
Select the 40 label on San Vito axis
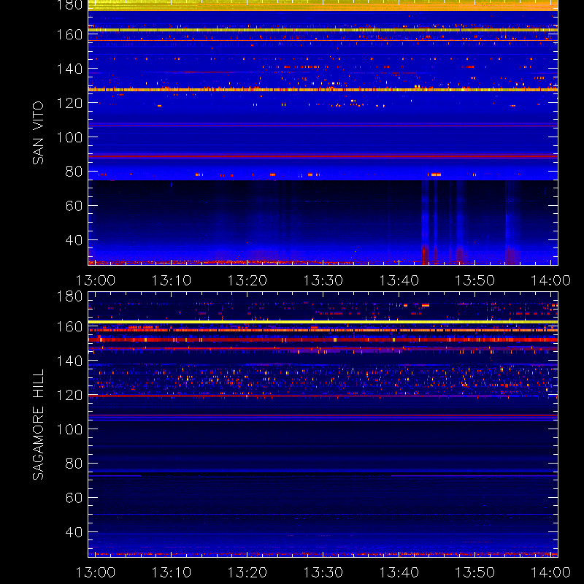(x=74, y=240)
